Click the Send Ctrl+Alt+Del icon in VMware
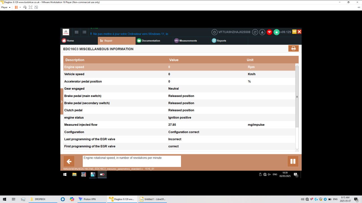 pyautogui.click(x=25, y=7)
